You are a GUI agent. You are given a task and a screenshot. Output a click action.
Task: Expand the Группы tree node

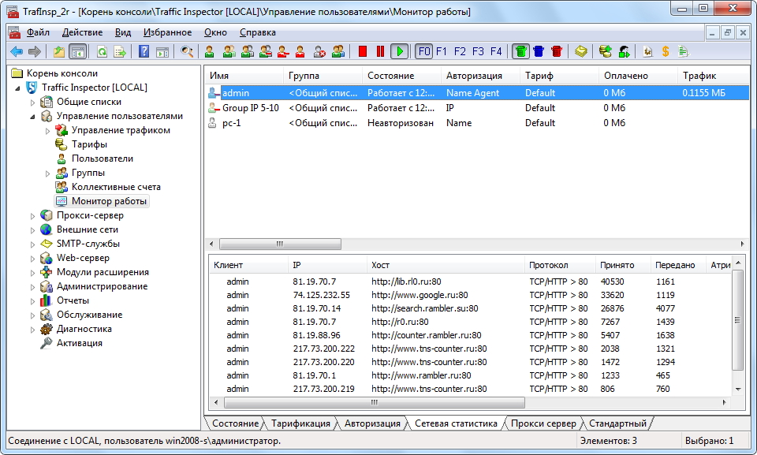pos(48,173)
